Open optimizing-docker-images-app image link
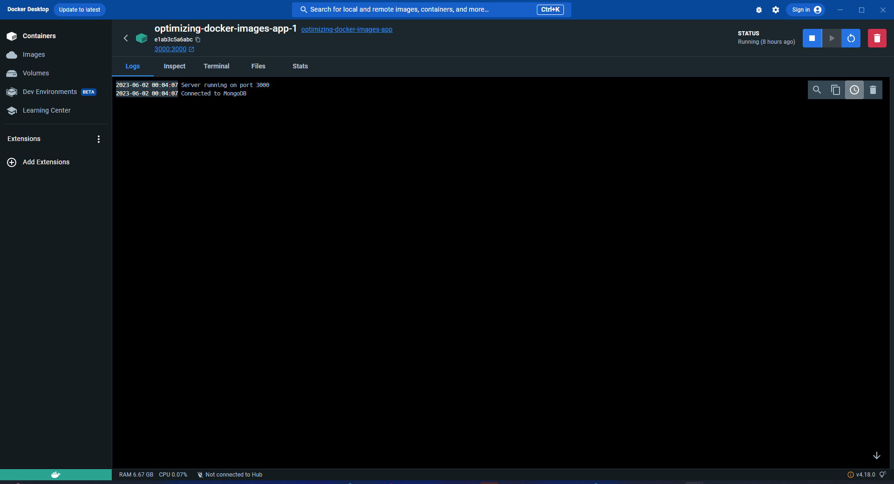This screenshot has width=894, height=484. click(346, 29)
